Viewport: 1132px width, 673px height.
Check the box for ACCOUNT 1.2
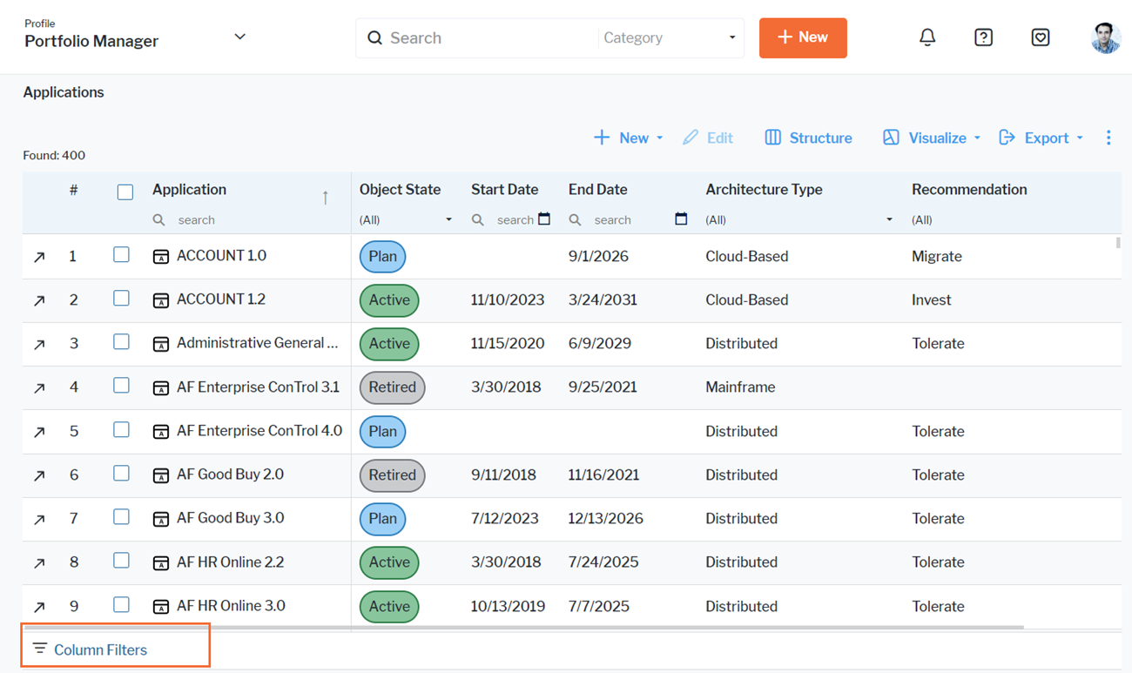(x=121, y=298)
